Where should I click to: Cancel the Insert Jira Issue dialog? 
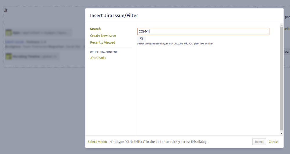(x=273, y=142)
